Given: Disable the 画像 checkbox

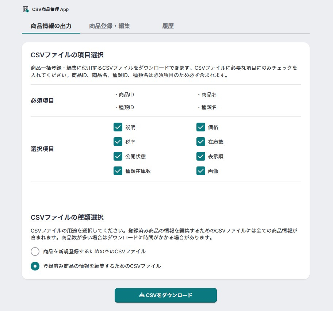Looking at the screenshot, I should pos(201,171).
